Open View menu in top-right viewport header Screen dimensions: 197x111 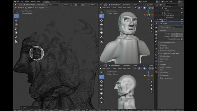115,8
